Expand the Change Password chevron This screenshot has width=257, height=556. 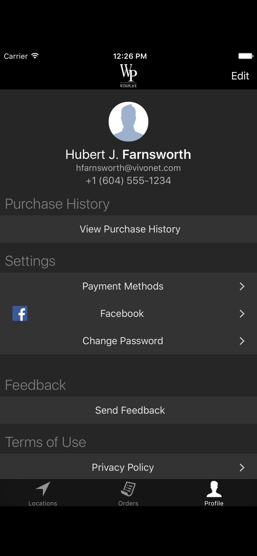tap(242, 341)
